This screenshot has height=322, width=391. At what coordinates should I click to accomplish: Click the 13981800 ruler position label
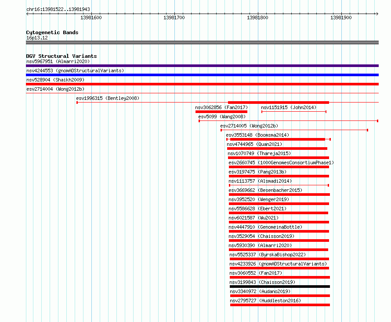(257, 18)
